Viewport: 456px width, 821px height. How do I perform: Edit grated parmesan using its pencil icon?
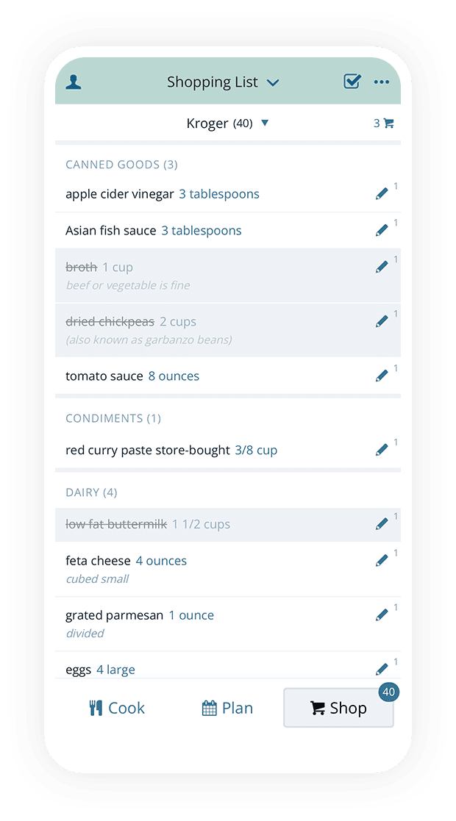(382, 614)
